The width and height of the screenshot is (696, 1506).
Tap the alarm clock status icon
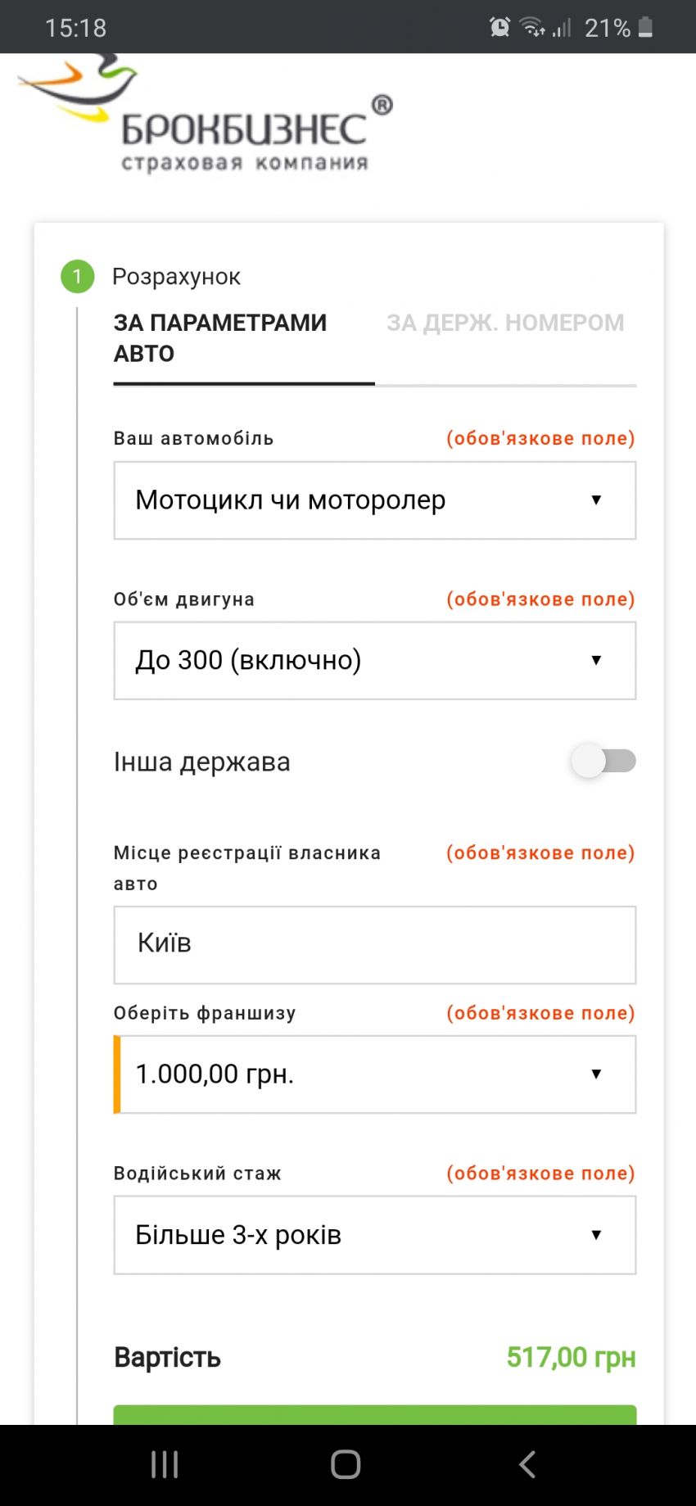499,27
